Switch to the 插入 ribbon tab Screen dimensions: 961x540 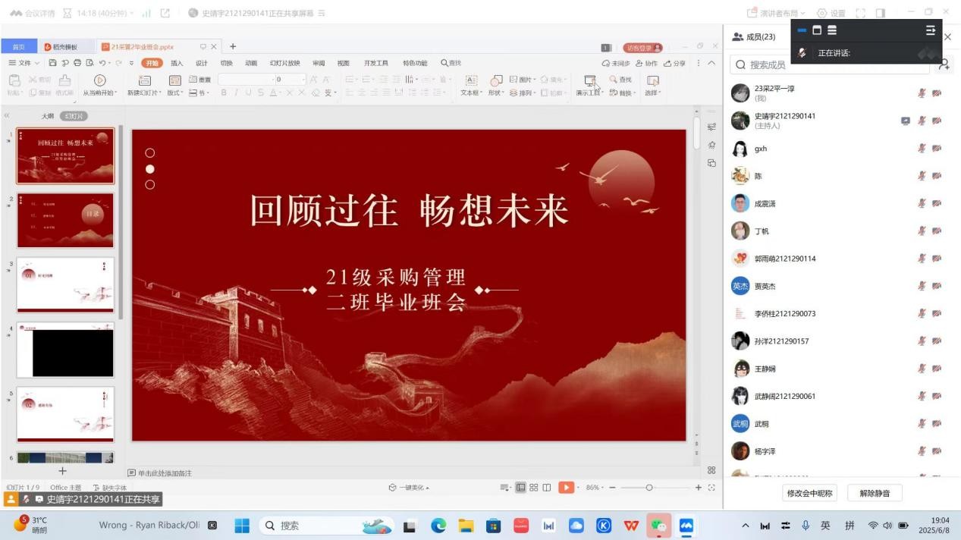tap(177, 63)
